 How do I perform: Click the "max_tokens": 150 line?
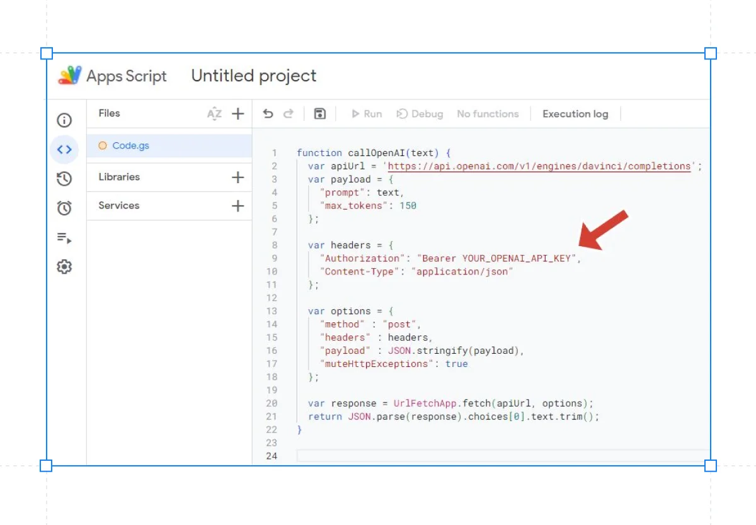click(368, 206)
